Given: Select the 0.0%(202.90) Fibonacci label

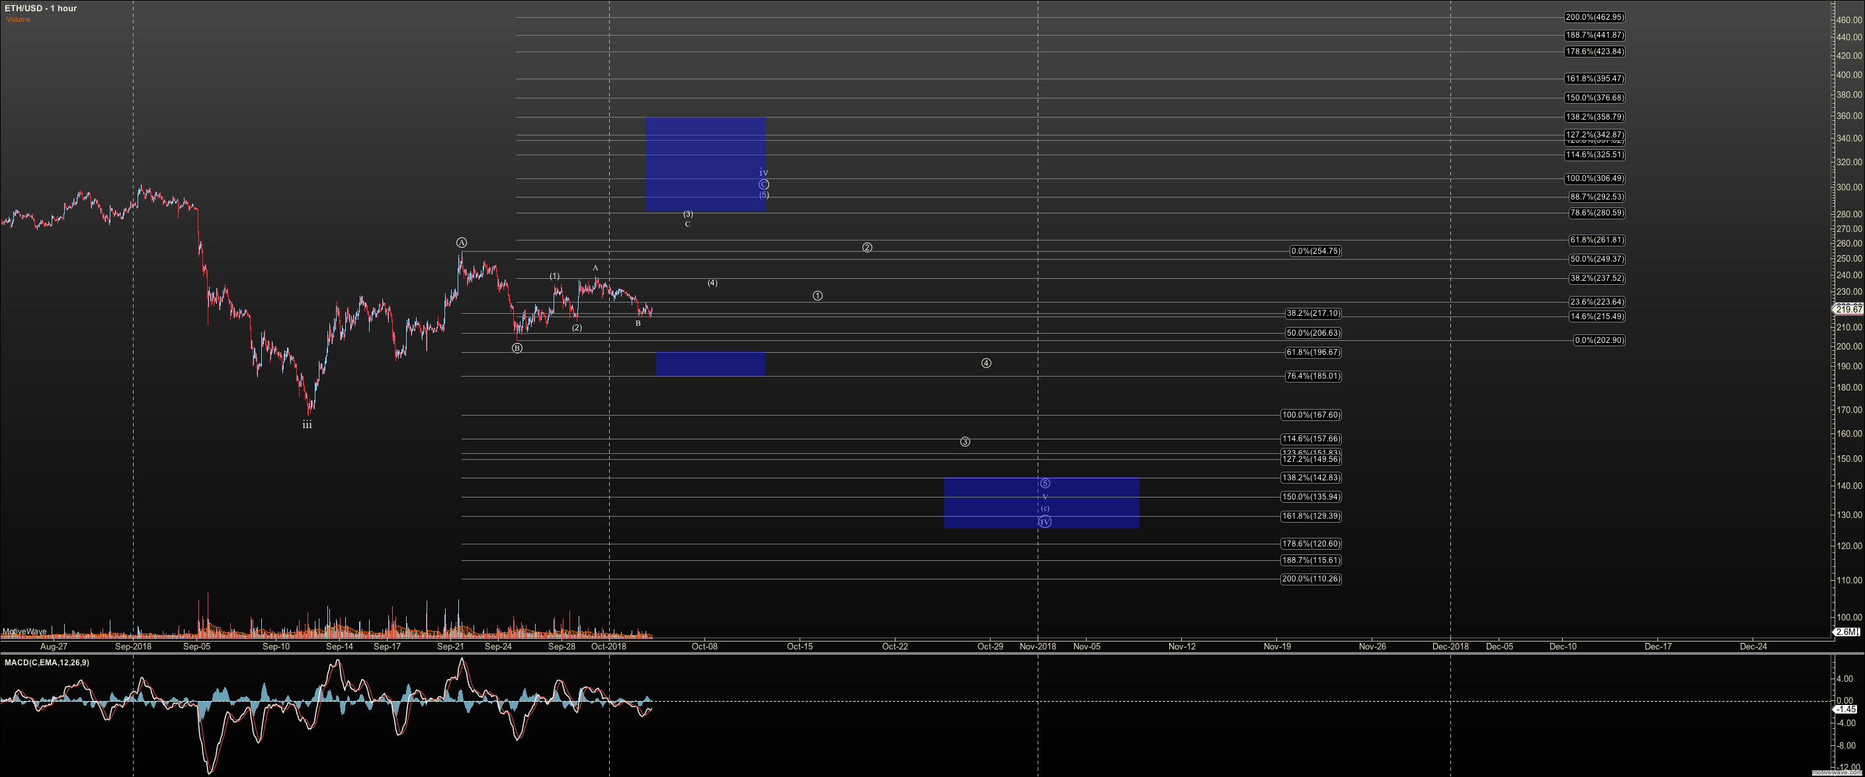Looking at the screenshot, I should click(1598, 341).
